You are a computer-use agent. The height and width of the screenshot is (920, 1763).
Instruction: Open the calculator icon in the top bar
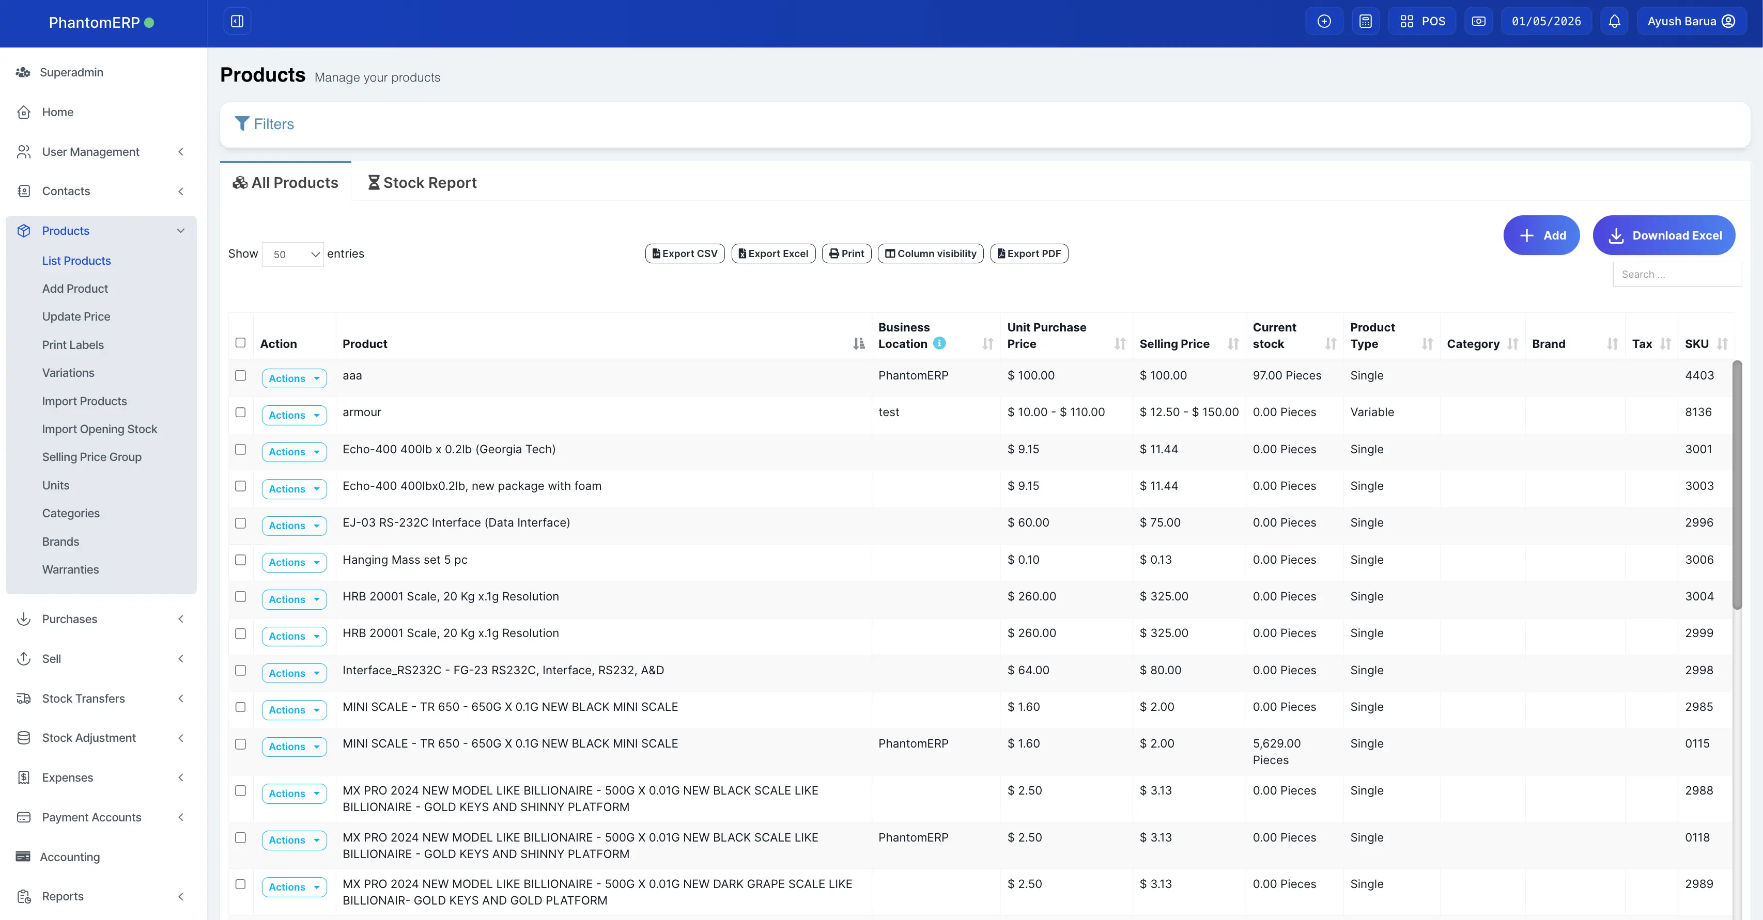point(1366,21)
